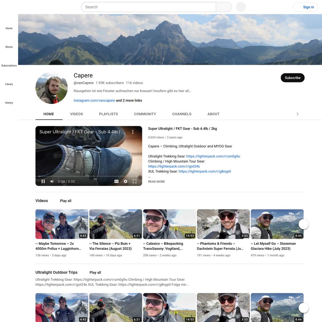The width and height of the screenshot is (322, 322).
Task: Click 'Play all' next to Ultralight Outdoor Trips
Action: pyautogui.click(x=95, y=272)
